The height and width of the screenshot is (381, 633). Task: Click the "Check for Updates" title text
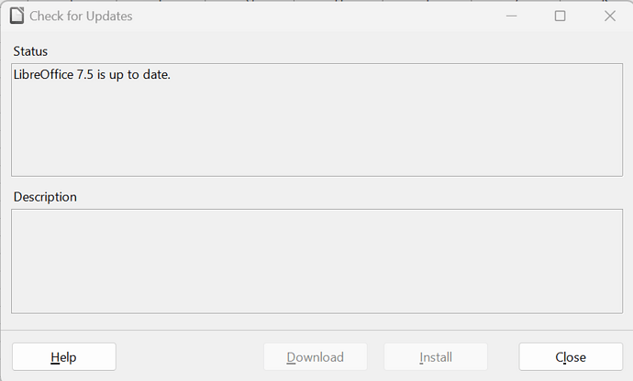coord(81,16)
